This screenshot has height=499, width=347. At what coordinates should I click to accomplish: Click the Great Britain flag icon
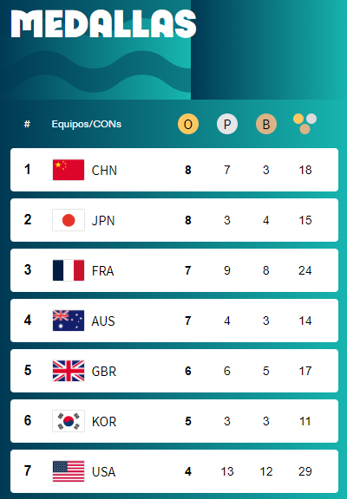[x=69, y=371]
